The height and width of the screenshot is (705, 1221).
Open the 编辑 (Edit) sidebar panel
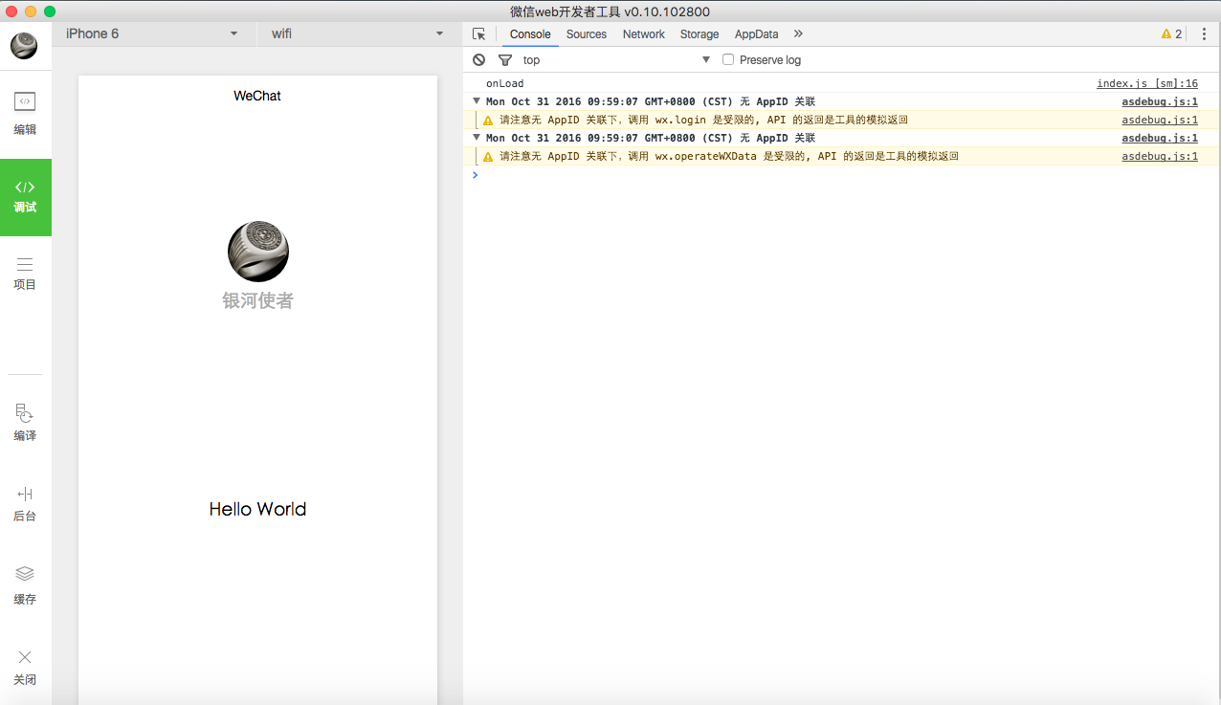pyautogui.click(x=25, y=114)
